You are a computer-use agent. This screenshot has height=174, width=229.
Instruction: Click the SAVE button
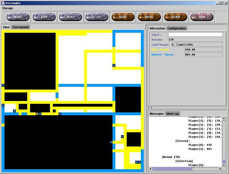coord(149,17)
